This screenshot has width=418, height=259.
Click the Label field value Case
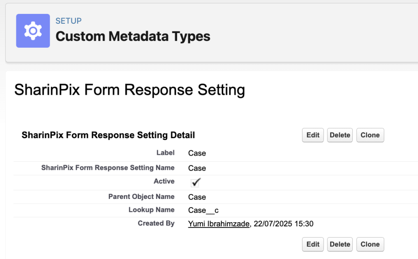197,153
